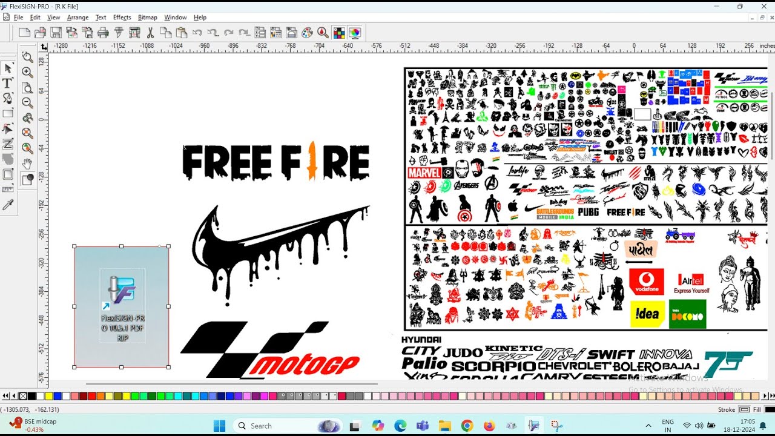Click the color monitor settings icon
This screenshot has height=436, width=775.
(355, 33)
